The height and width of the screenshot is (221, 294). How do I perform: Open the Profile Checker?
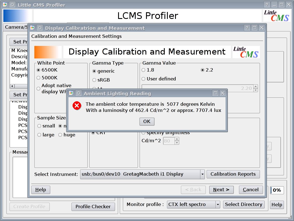[93, 207]
